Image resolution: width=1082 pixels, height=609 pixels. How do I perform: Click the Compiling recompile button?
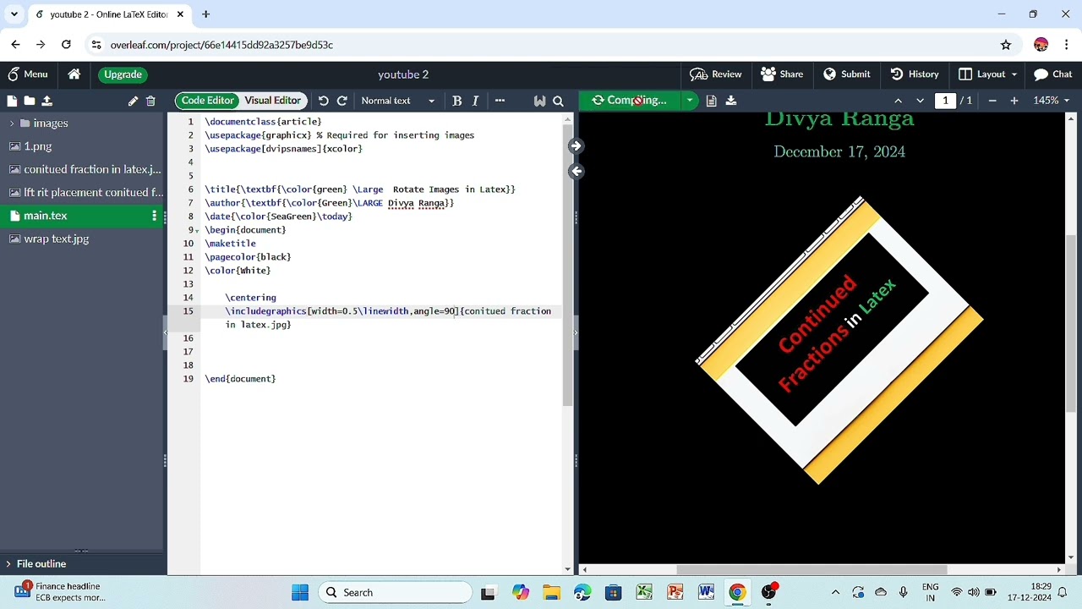[630, 101]
